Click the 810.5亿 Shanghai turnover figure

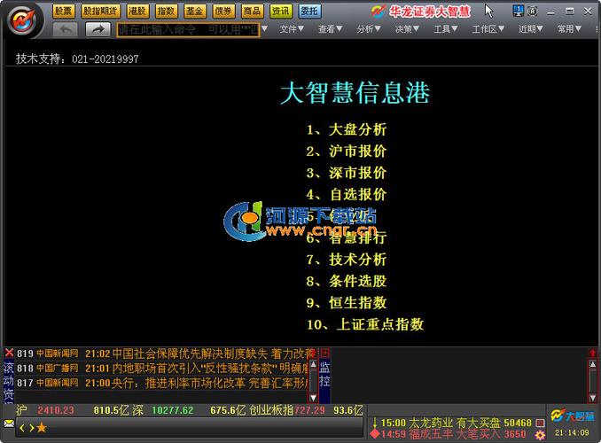[x=111, y=410]
